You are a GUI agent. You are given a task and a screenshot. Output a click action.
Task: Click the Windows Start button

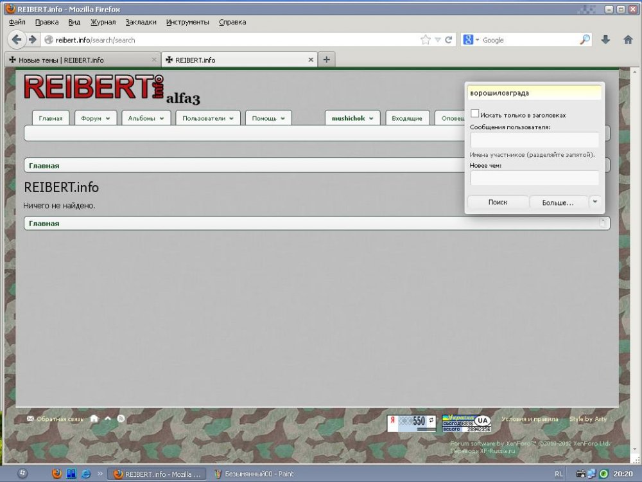[22, 474]
